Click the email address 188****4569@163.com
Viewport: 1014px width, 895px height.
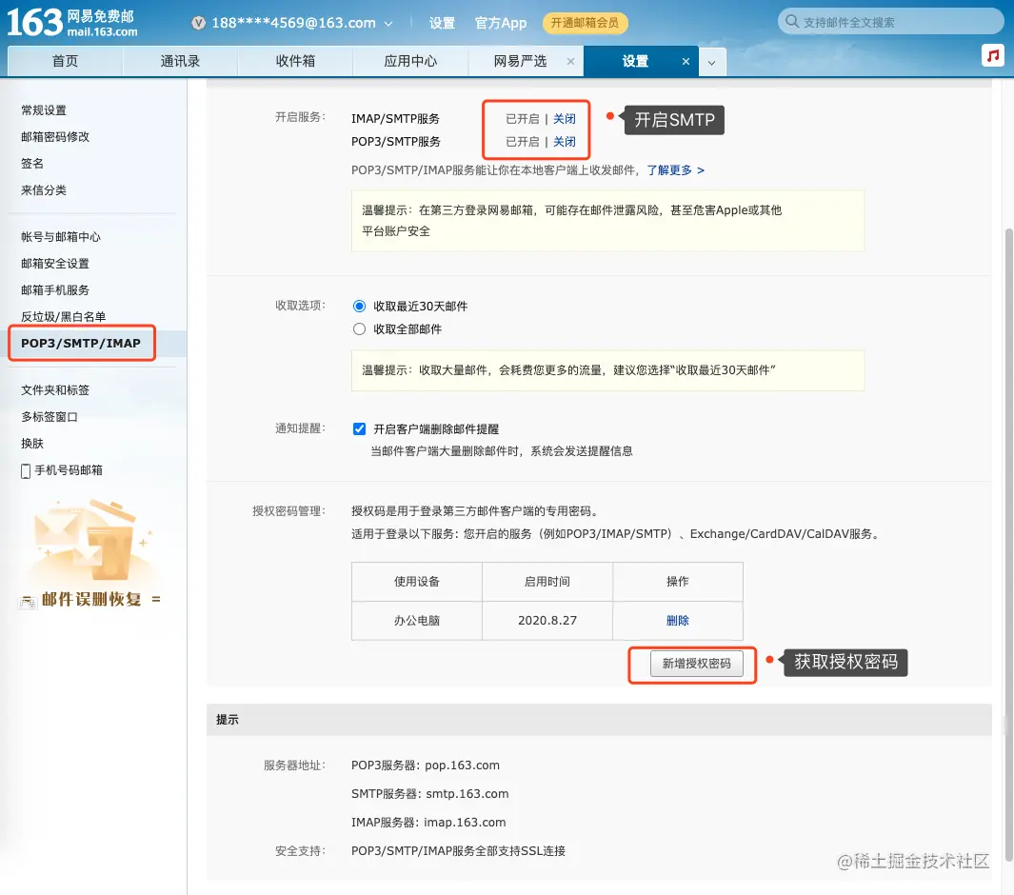point(293,23)
